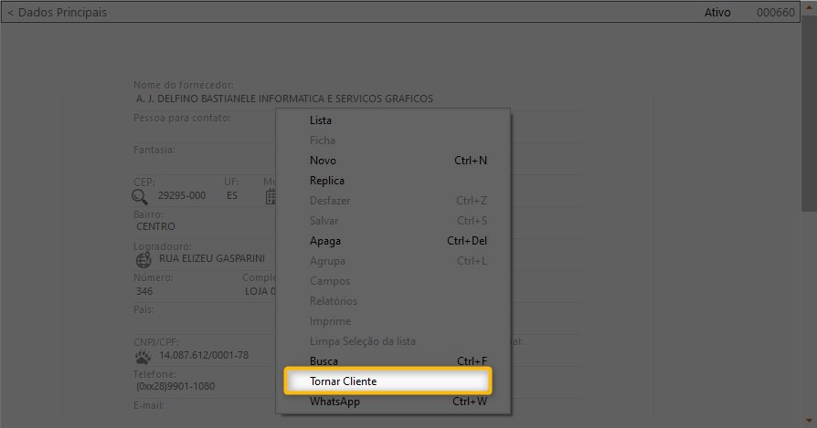Select Novo in the context menu

pyautogui.click(x=323, y=161)
